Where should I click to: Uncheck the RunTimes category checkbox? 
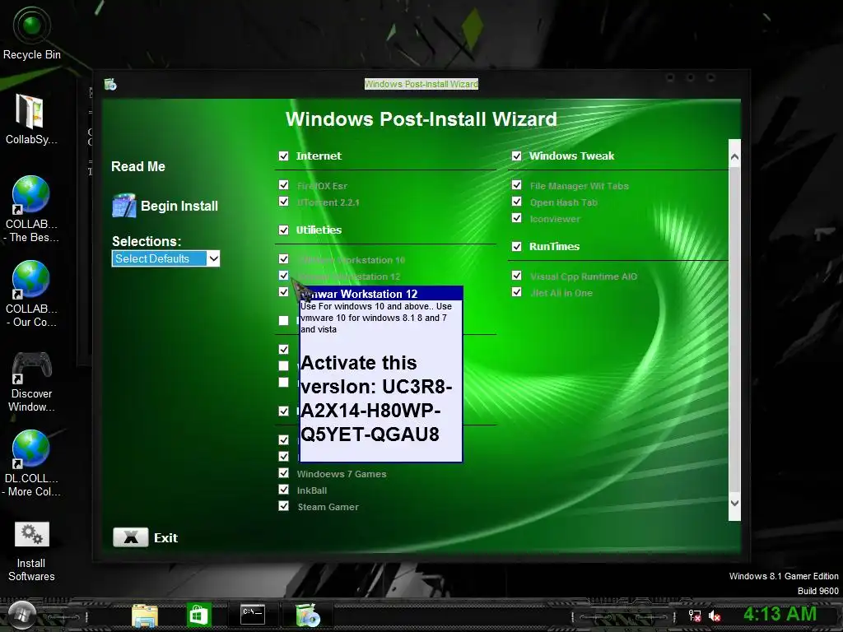click(516, 247)
